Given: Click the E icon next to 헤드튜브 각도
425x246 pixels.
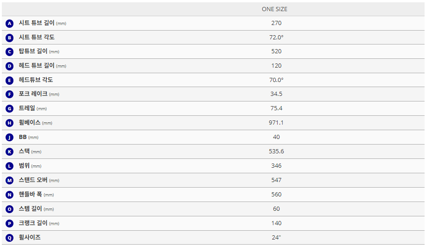Looking at the screenshot, I should point(9,81).
